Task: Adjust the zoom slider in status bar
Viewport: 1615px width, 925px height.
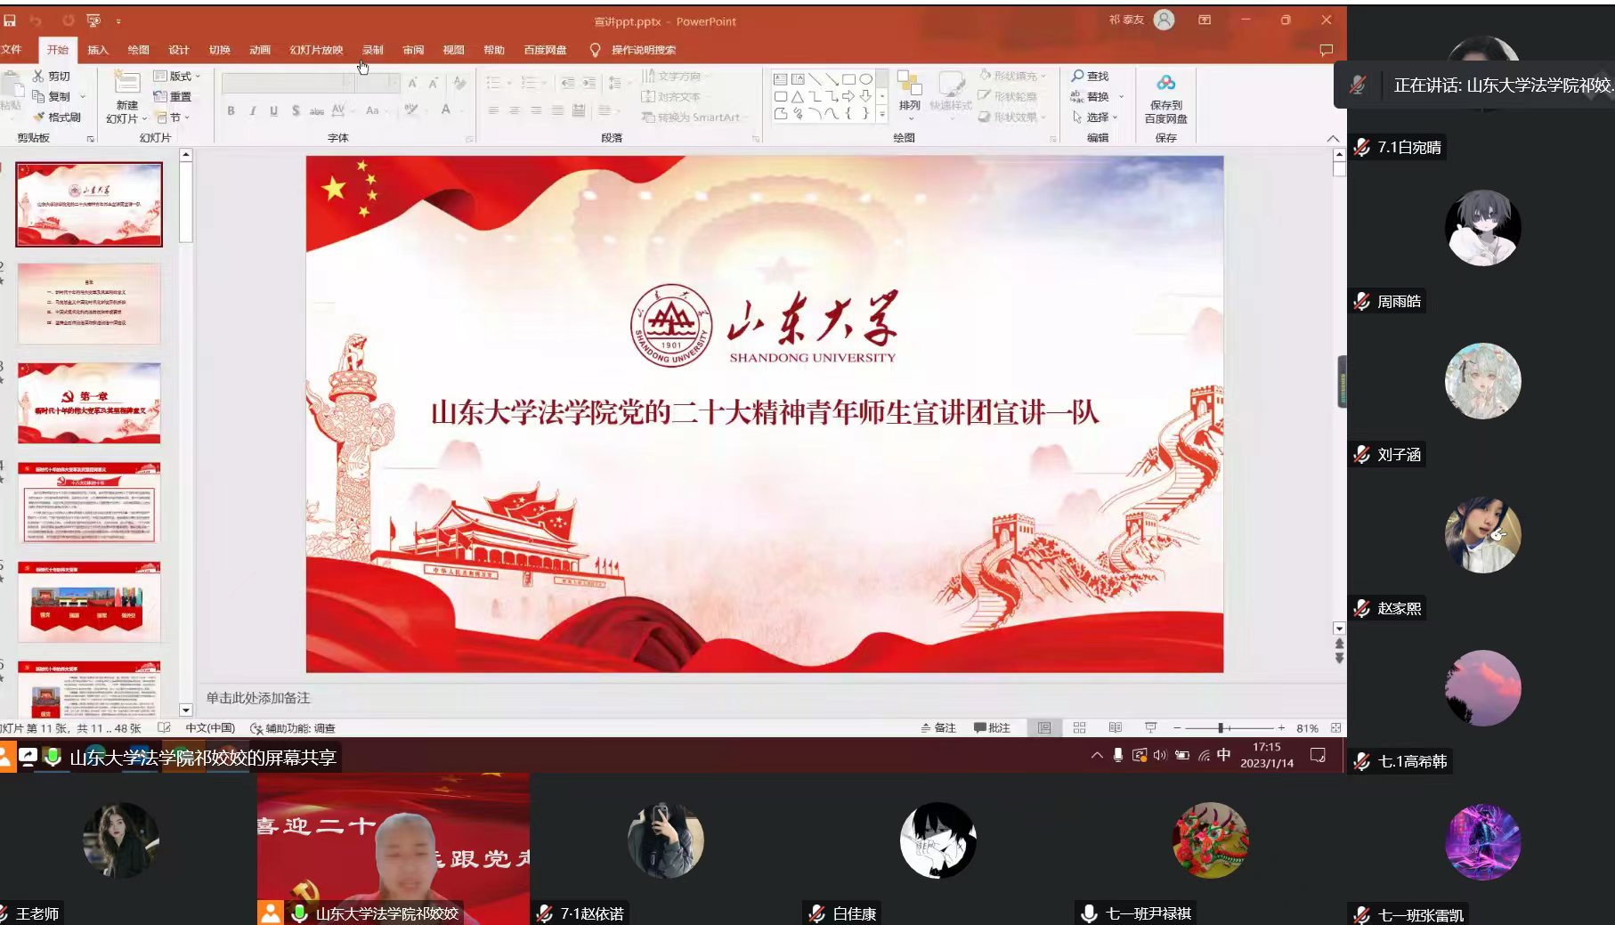Action: point(1221,728)
